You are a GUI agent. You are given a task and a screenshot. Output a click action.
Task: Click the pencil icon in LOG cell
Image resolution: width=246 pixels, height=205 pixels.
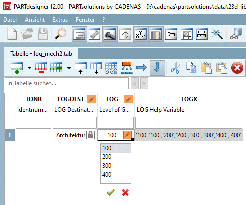coord(127,135)
